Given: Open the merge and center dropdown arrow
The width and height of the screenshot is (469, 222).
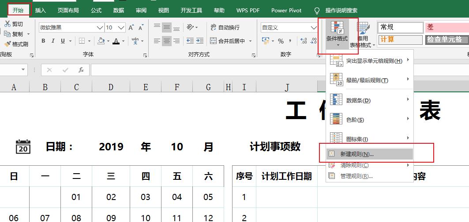Looking at the screenshot, I should 251,41.
